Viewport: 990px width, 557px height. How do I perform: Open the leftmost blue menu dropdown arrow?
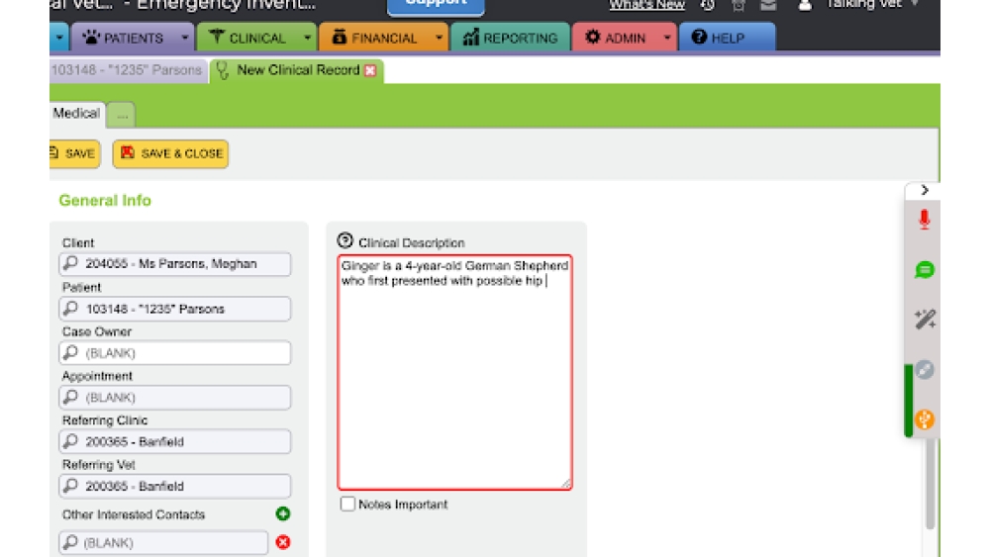[59, 38]
